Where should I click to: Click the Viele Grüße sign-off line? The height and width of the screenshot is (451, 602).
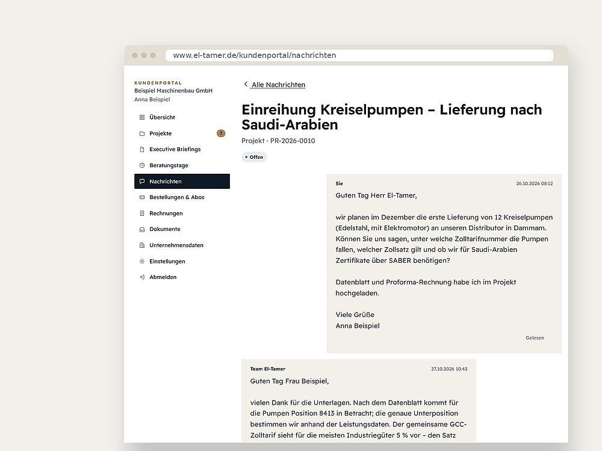355,315
